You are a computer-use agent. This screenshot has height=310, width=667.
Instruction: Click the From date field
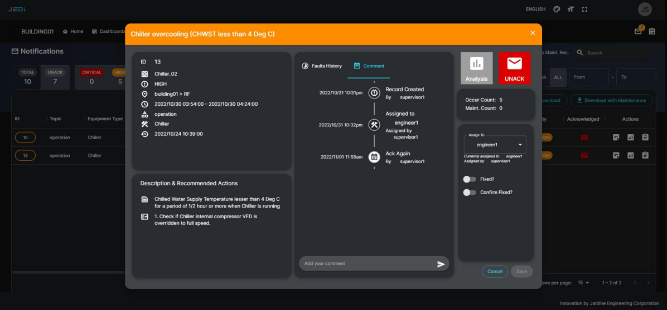coord(589,77)
